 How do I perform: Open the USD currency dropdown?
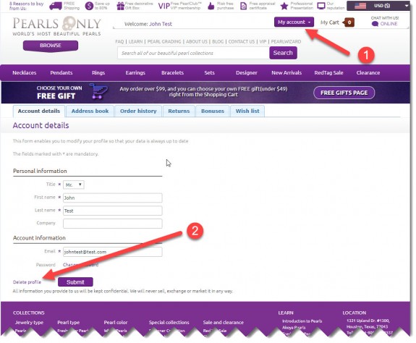[378, 6]
